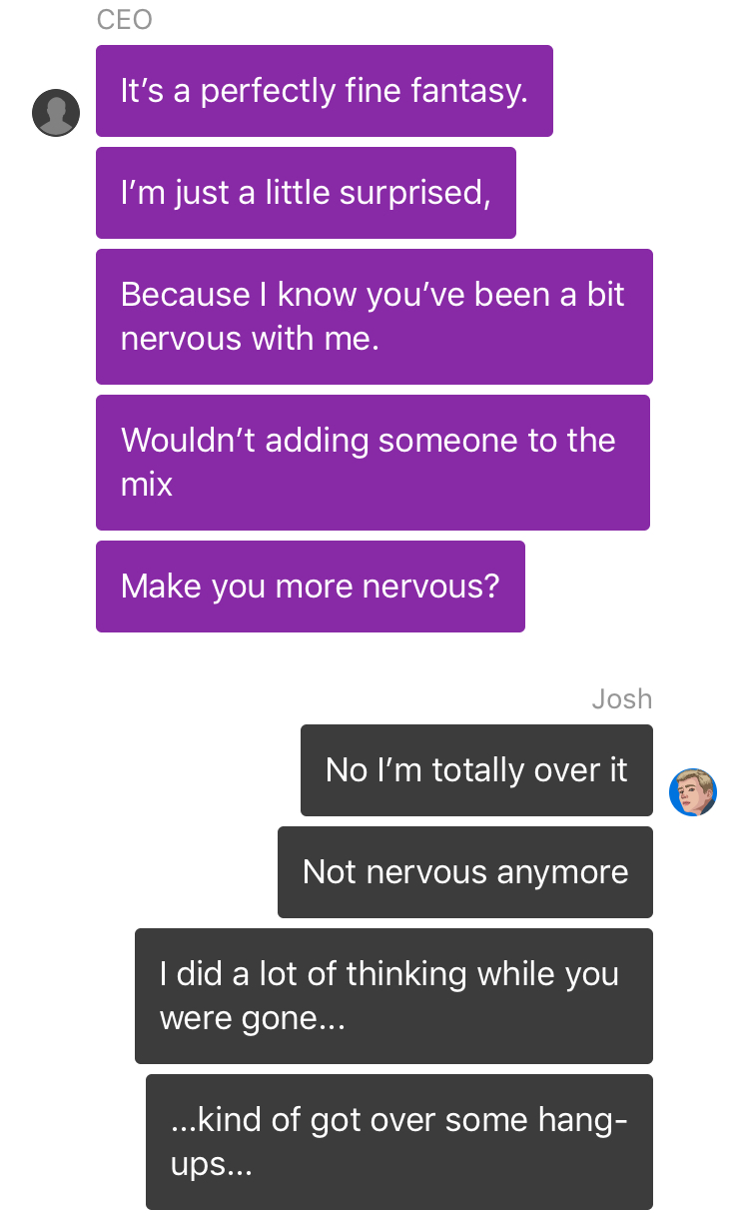Screen dimensions: 749x1214
Task: Click the word "mix" in purple bubble
Action: click(x=147, y=486)
